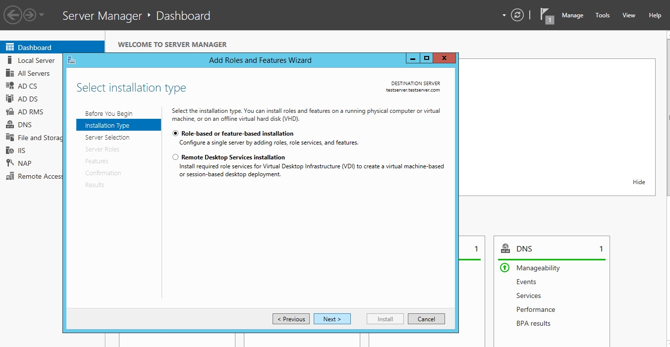Click the refresh icon in the header

(517, 15)
